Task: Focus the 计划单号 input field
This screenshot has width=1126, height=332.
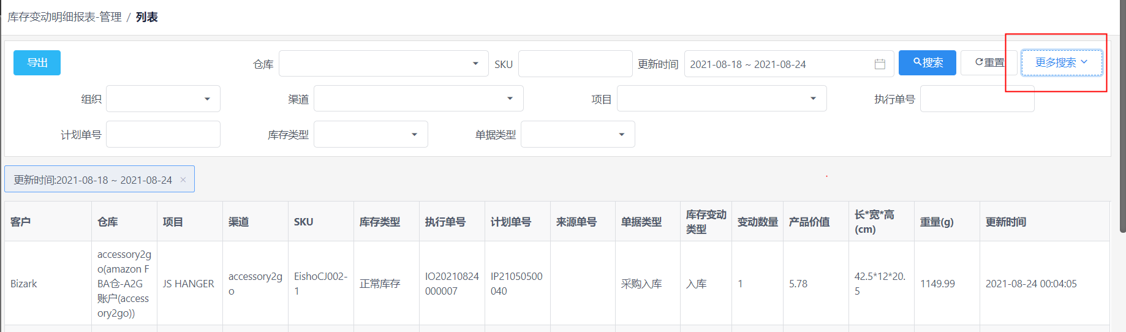Action: tap(163, 134)
